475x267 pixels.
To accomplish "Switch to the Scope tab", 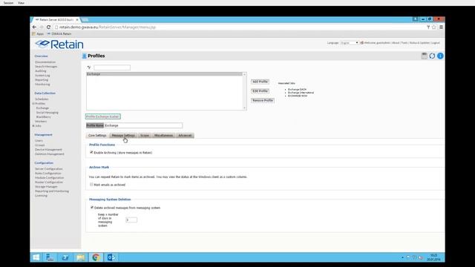I will [x=145, y=135].
